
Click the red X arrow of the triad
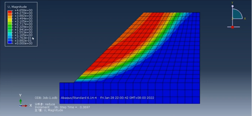[25, 106]
